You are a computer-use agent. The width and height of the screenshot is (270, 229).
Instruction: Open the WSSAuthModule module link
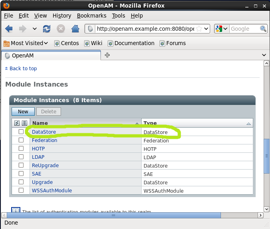52,191
